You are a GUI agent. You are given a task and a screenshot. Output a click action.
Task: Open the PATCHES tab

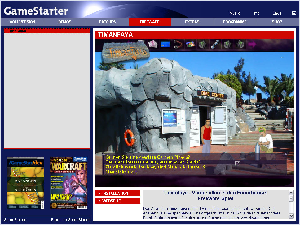click(x=107, y=22)
